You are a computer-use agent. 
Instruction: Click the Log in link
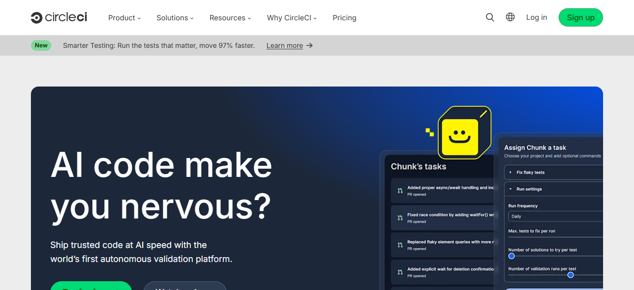pos(536,17)
